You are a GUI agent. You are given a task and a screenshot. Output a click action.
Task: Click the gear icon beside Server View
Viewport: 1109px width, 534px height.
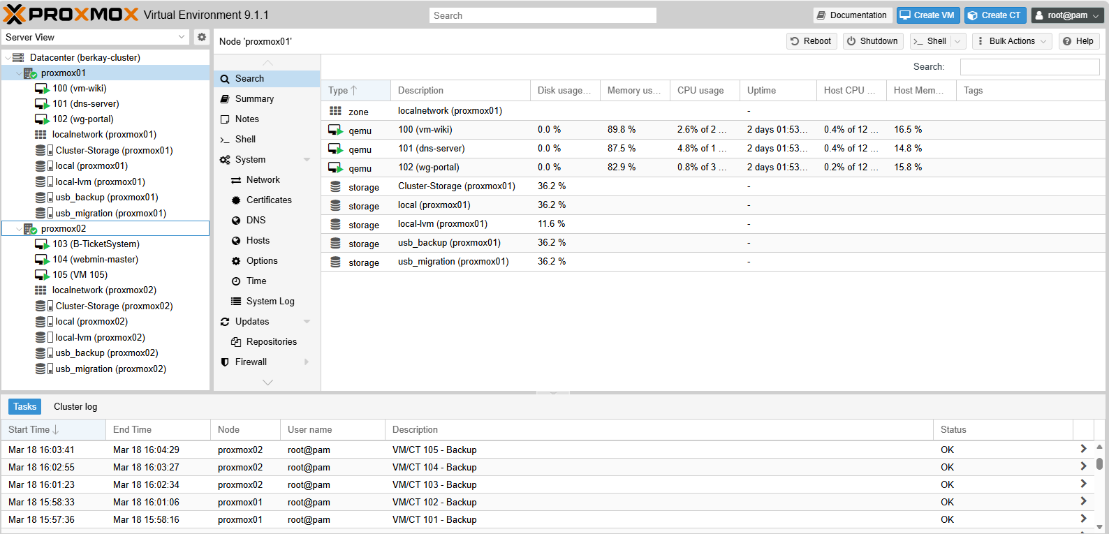202,37
